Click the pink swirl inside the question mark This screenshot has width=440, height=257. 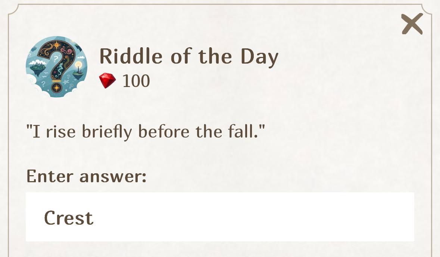pos(69,51)
